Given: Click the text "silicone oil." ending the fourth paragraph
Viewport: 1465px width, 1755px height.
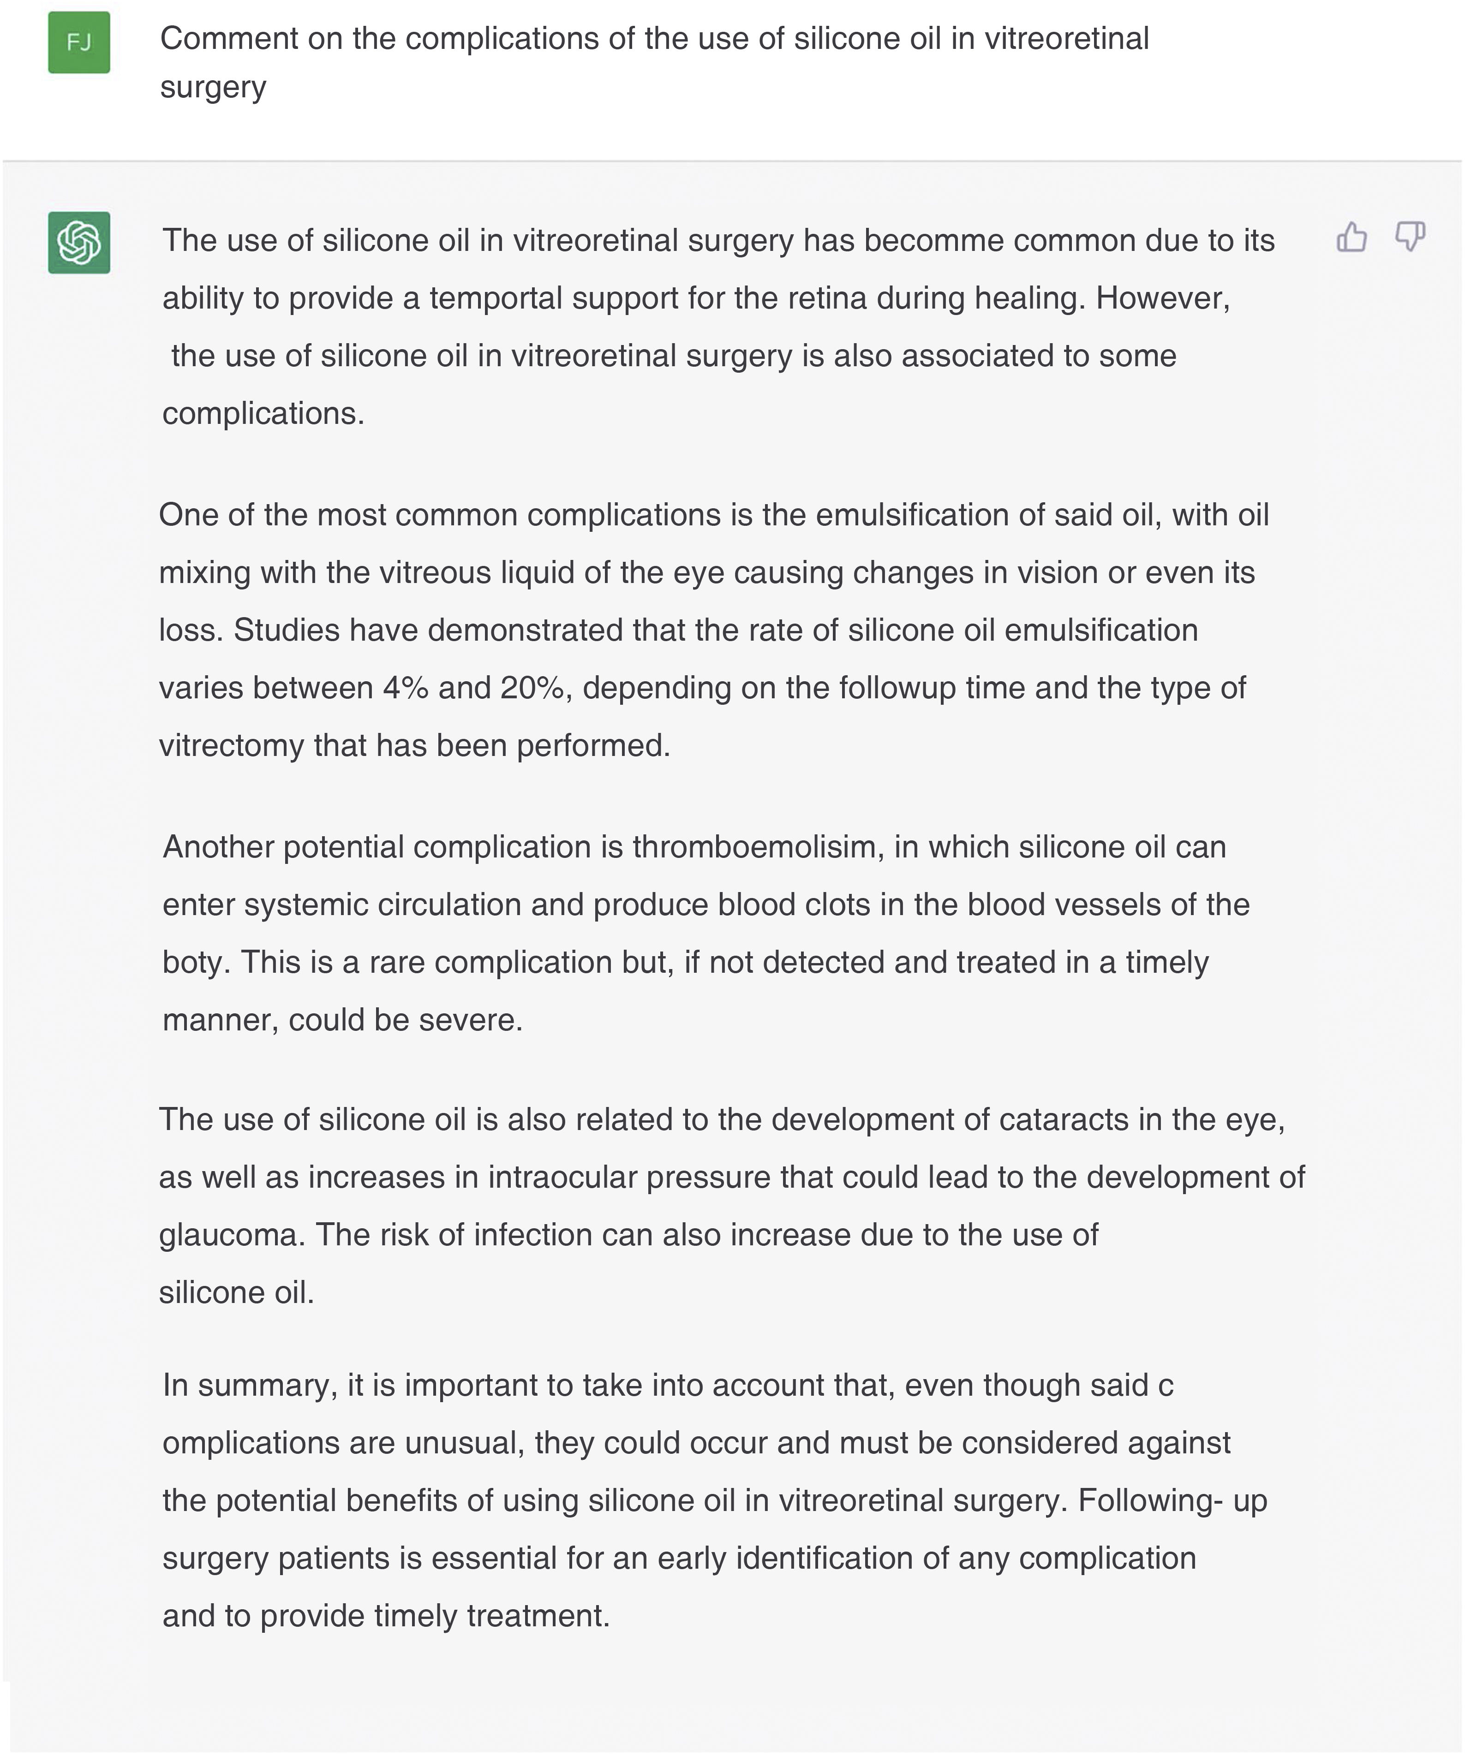Looking at the screenshot, I should [x=237, y=1293].
